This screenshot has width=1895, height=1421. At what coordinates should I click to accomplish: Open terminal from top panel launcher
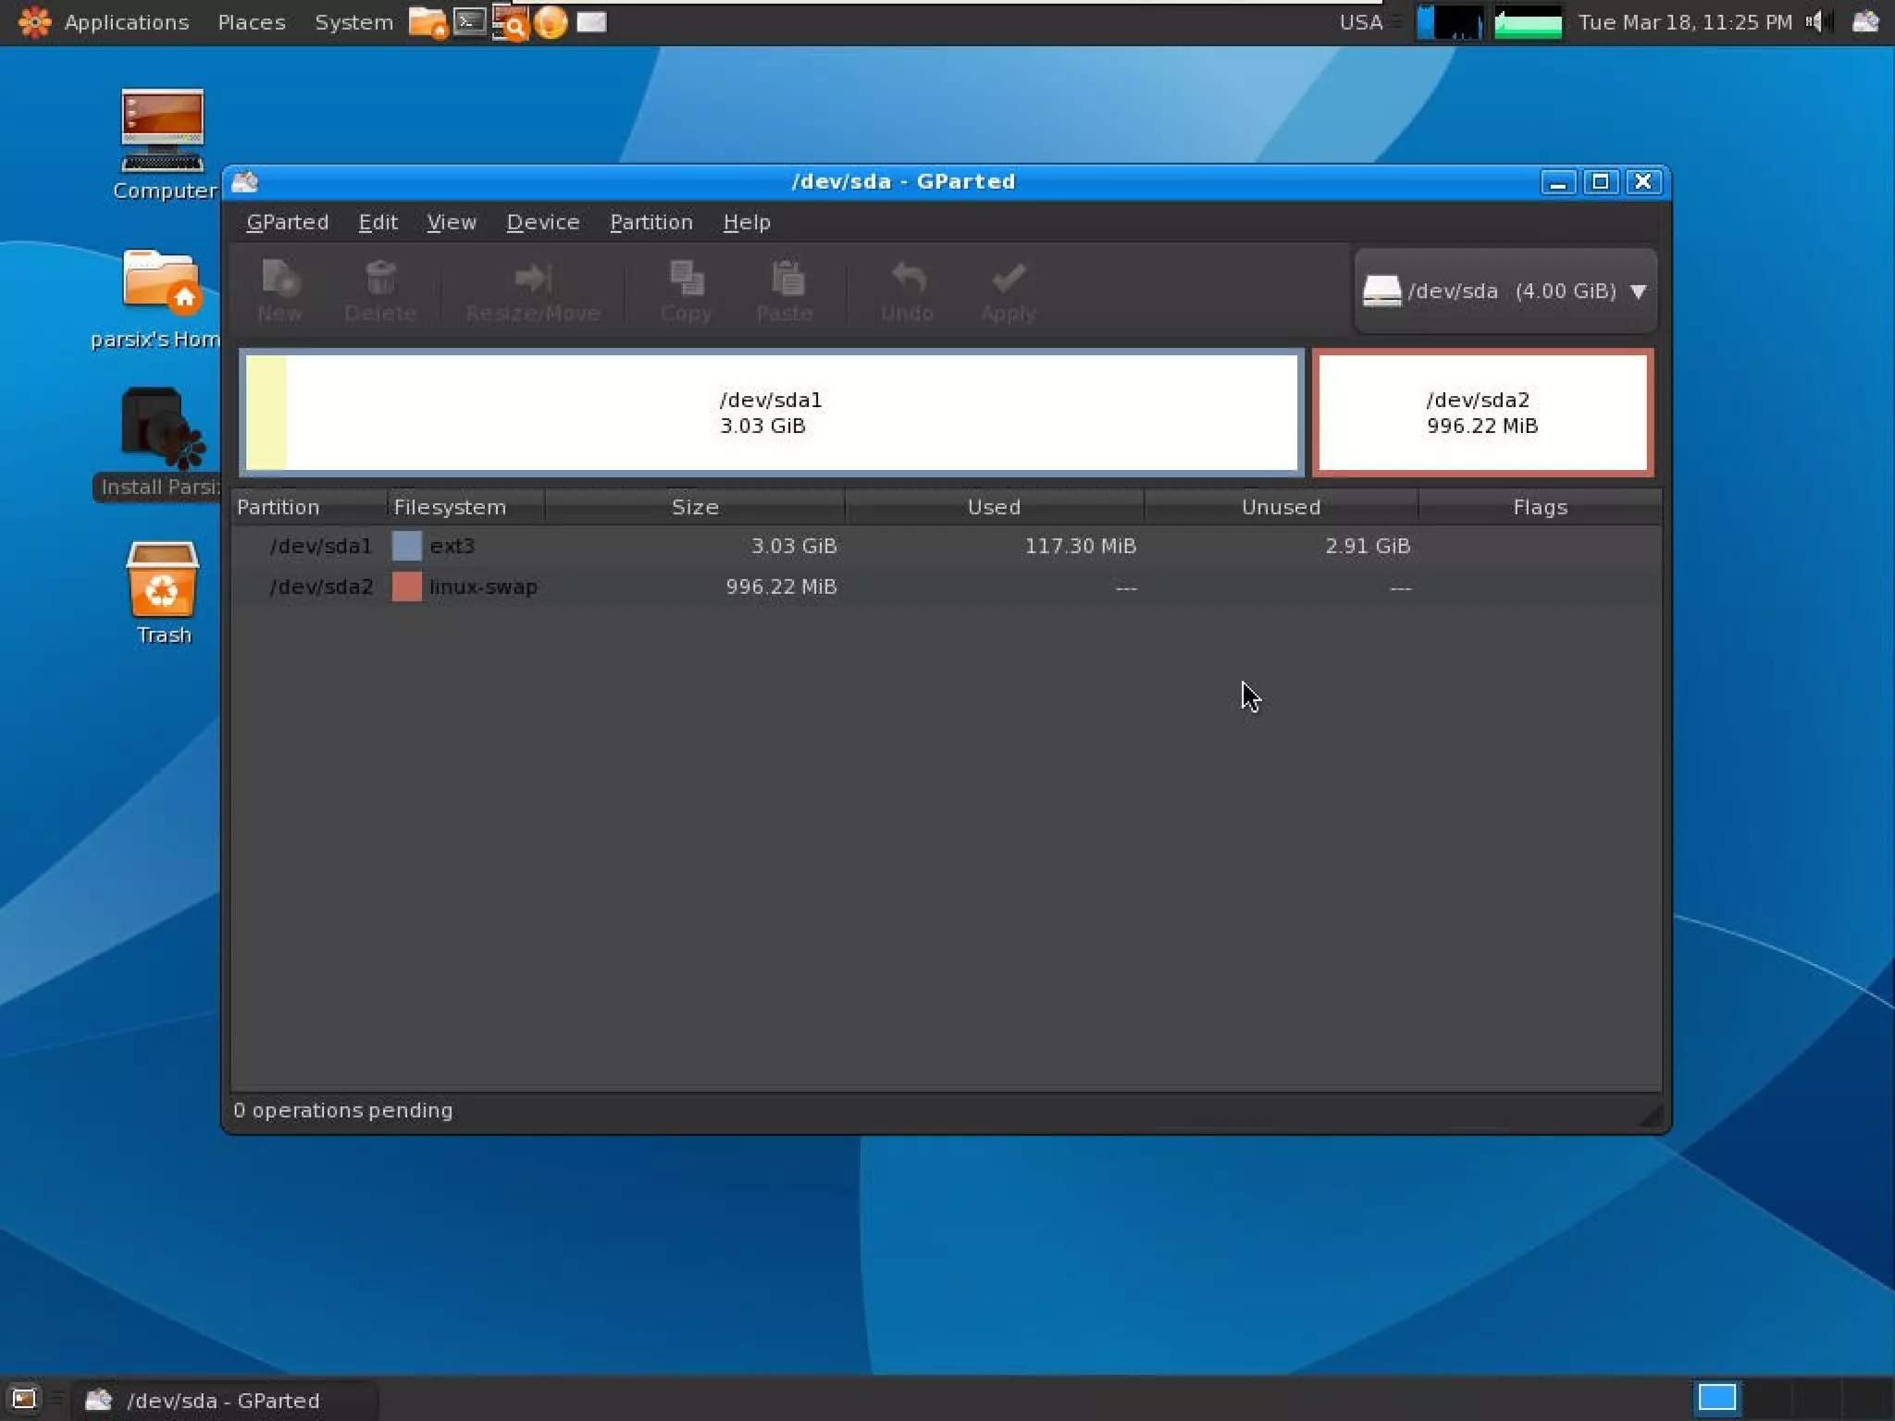coord(469,21)
